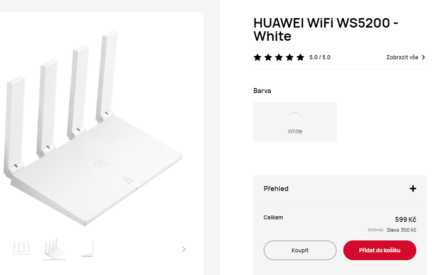Screen dimensions: 432x275
Task: Expand Přehled with the plus icon
Action: tap(413, 189)
